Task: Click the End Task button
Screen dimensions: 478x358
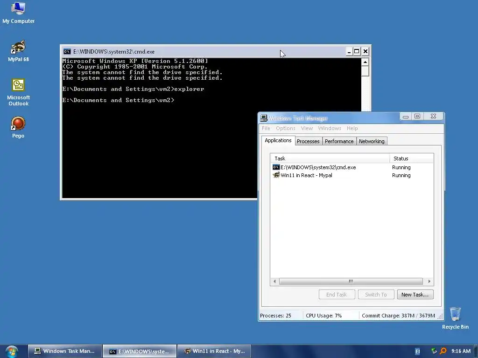Action: coord(337,295)
